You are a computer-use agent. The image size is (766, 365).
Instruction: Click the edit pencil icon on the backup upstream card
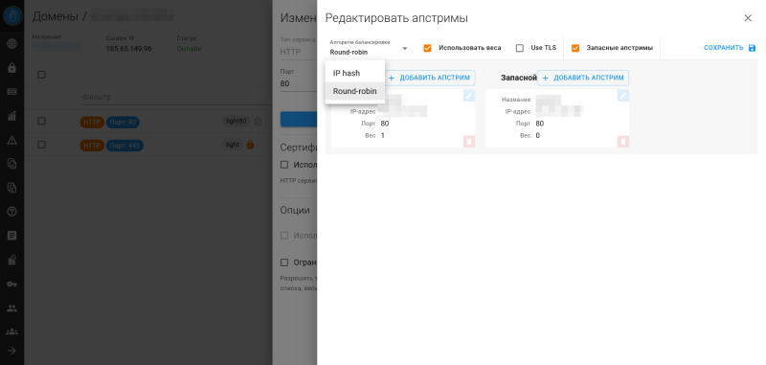(x=623, y=95)
